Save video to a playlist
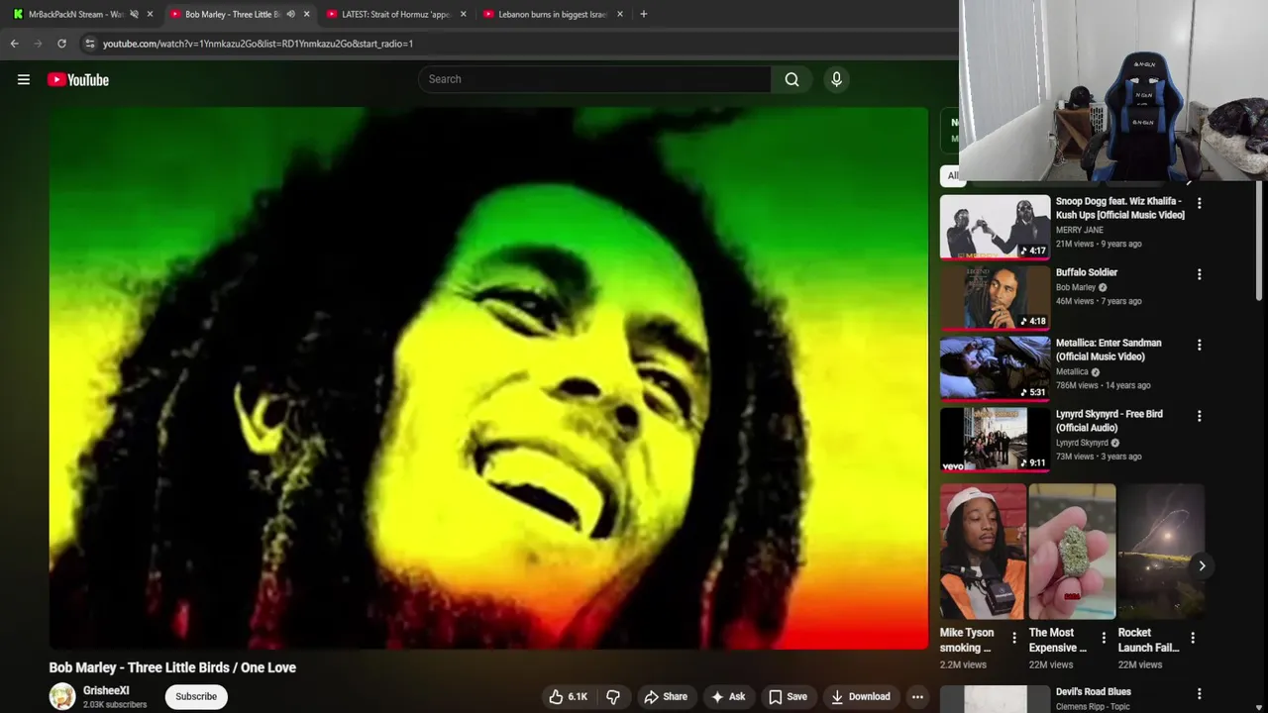The height and width of the screenshot is (713, 1268). tap(789, 696)
